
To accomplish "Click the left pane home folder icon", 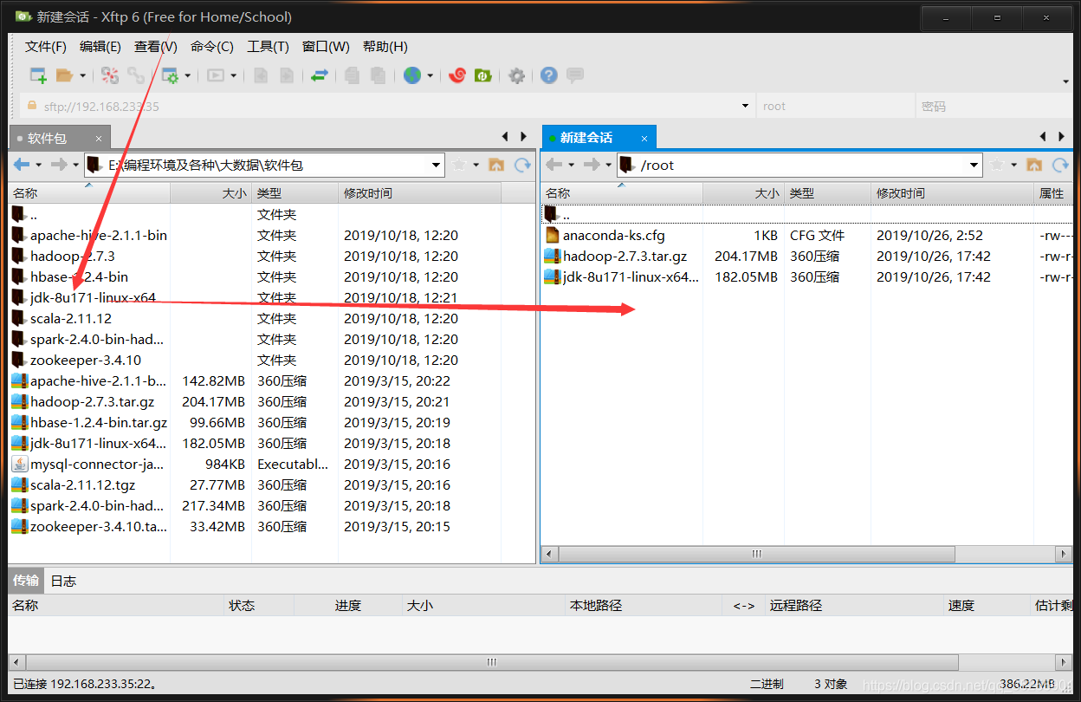I will [496, 165].
